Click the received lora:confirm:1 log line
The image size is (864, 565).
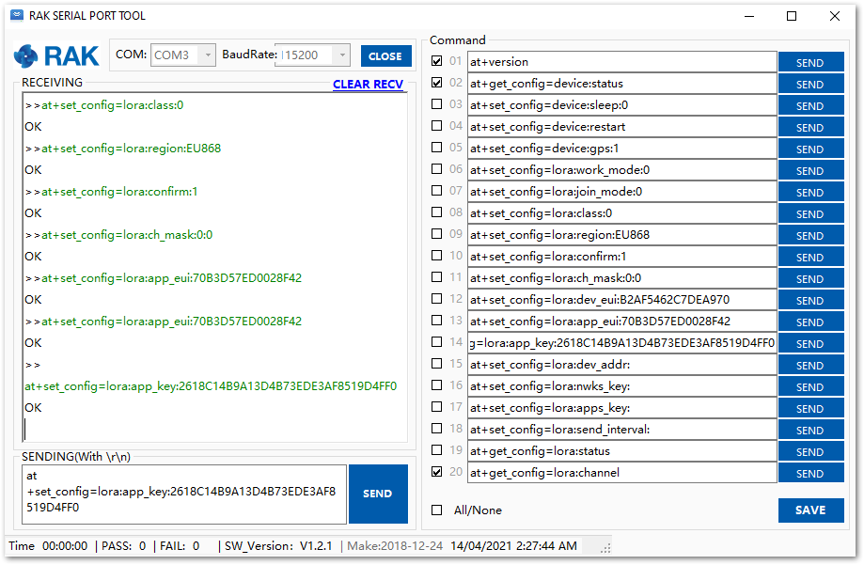111,192
